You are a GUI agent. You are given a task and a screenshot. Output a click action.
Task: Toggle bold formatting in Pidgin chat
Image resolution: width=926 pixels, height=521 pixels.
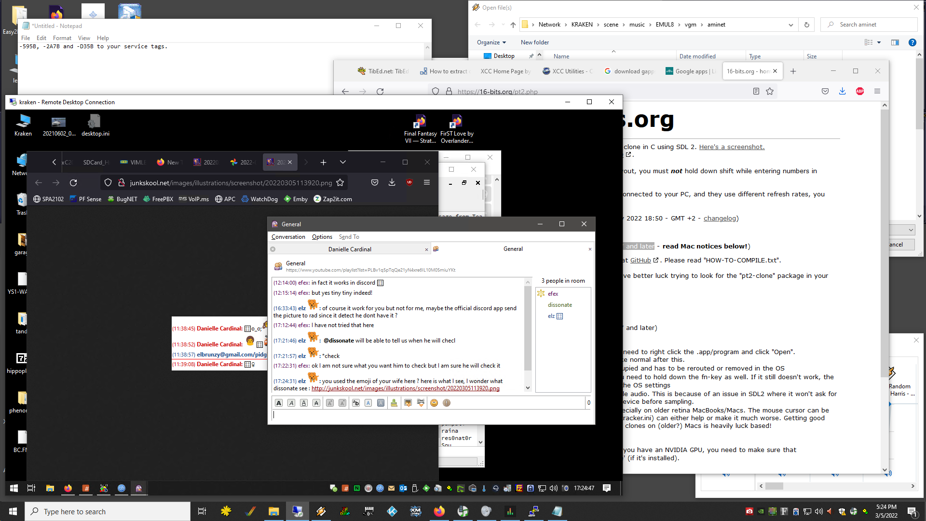tap(279, 403)
